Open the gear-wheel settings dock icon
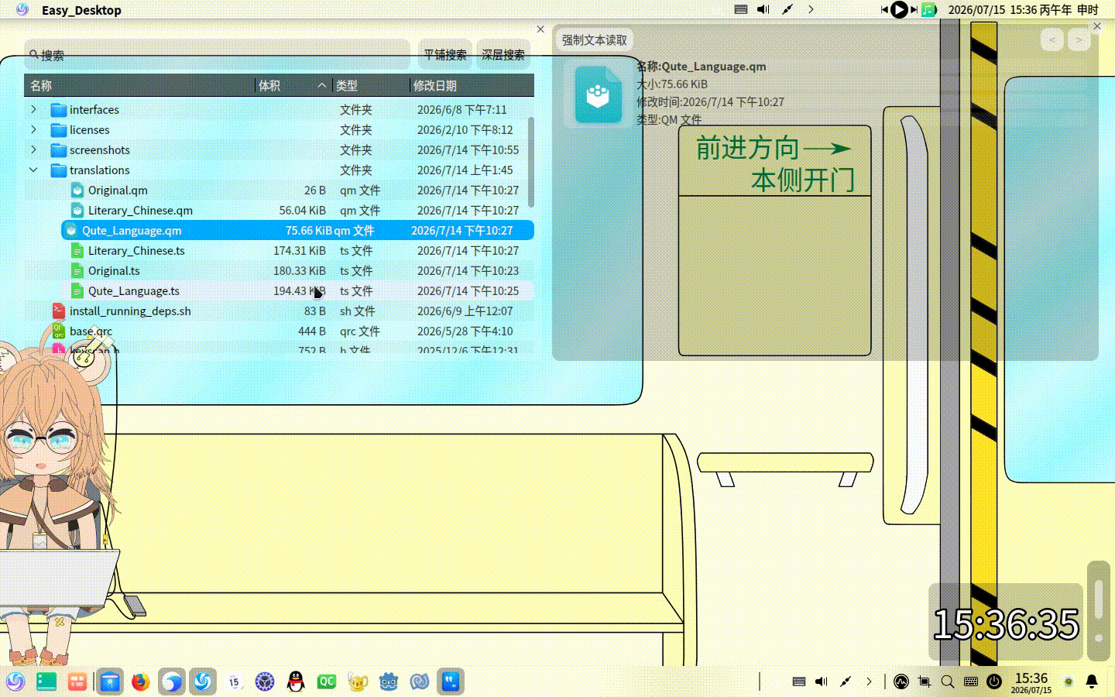Viewport: 1115px width, 697px height. (x=265, y=682)
